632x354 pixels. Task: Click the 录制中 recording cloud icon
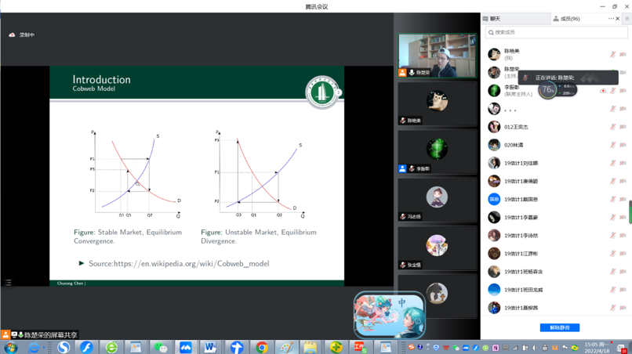click(x=13, y=35)
